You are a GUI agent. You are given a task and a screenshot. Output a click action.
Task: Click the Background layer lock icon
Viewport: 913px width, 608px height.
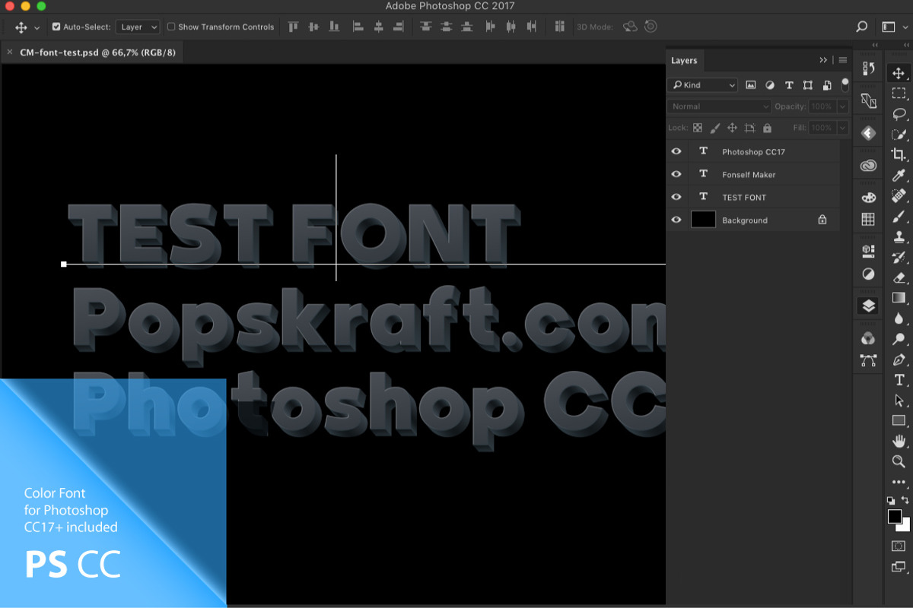point(822,220)
